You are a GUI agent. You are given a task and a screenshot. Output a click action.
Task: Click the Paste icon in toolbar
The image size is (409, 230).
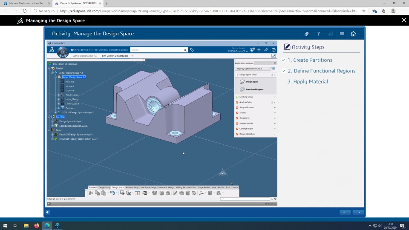point(104,193)
